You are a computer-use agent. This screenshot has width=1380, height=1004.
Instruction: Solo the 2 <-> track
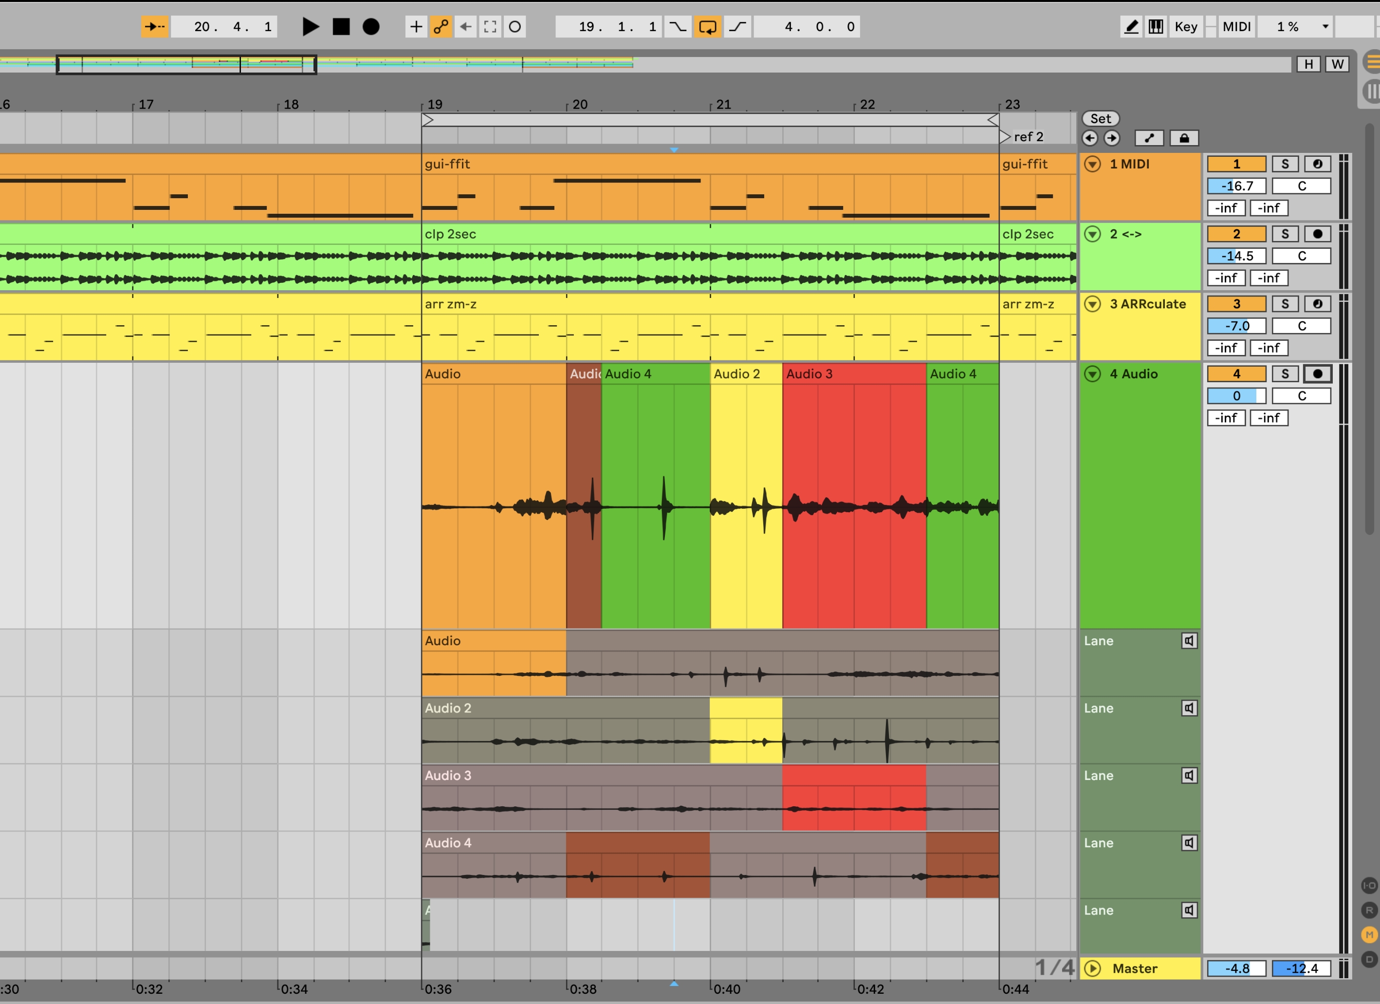pyautogui.click(x=1285, y=234)
